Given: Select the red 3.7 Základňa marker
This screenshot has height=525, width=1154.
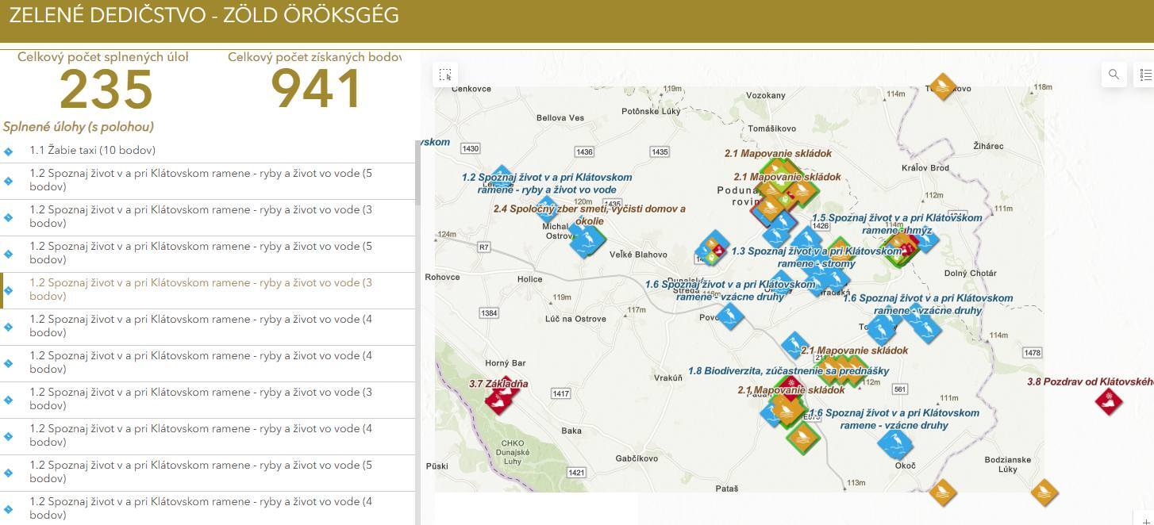Looking at the screenshot, I should (502, 400).
